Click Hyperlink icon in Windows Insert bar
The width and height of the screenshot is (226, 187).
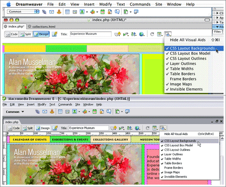pyautogui.click(x=38, y=111)
